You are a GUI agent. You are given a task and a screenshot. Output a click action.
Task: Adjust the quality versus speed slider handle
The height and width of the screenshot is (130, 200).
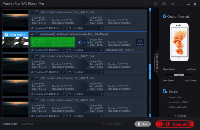[179, 75]
